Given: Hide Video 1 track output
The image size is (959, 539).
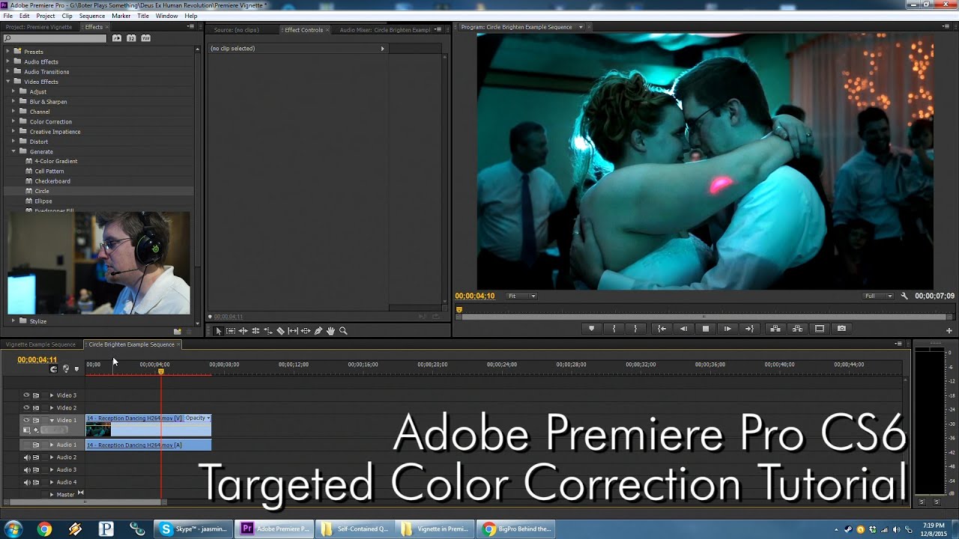Looking at the screenshot, I should pyautogui.click(x=26, y=420).
